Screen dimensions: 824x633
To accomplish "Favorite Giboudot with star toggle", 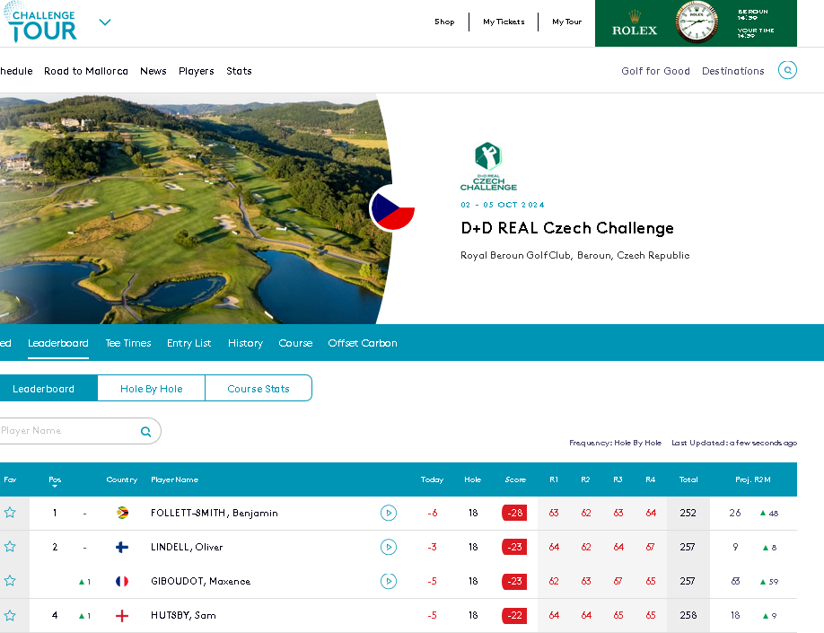I will tap(10, 581).
